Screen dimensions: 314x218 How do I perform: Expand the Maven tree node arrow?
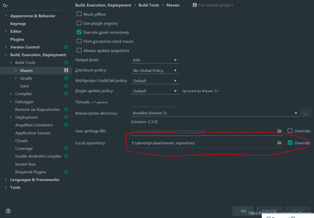16,70
